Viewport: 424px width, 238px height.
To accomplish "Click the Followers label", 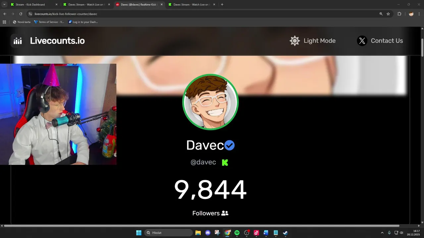I will 206,213.
